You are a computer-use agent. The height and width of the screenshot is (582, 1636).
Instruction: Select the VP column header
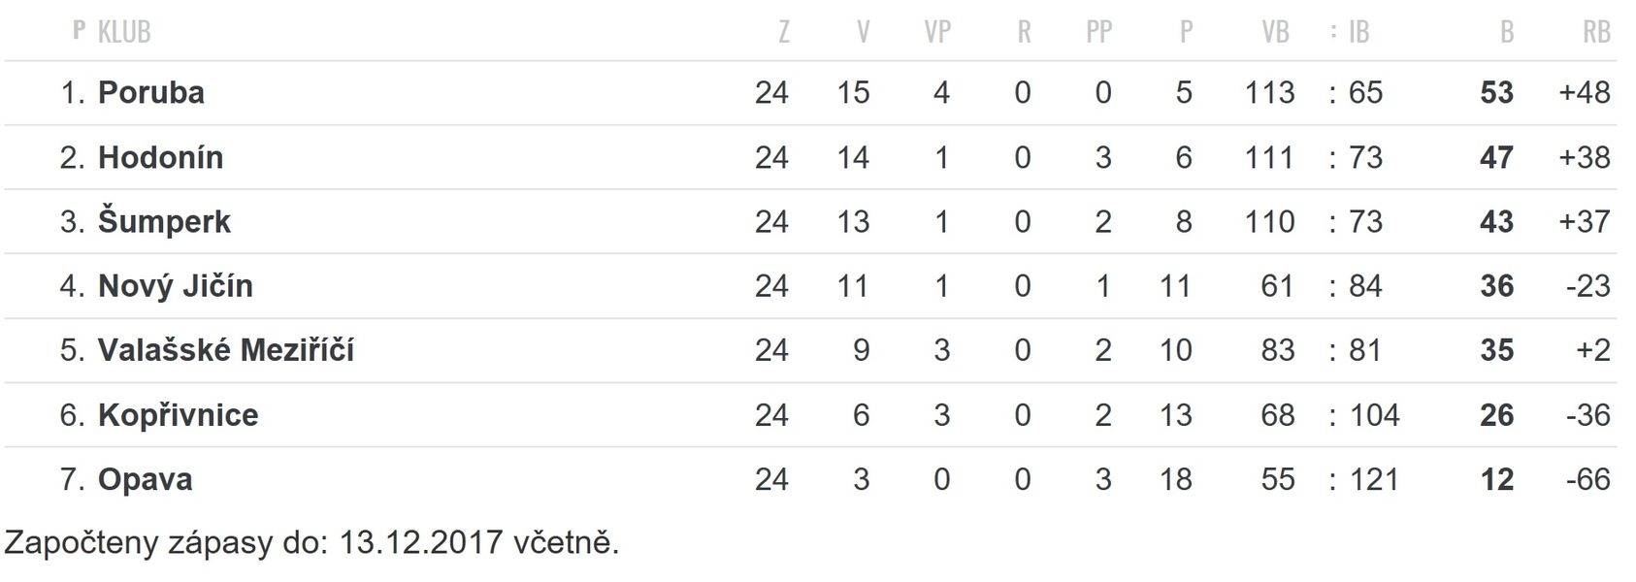tap(937, 32)
